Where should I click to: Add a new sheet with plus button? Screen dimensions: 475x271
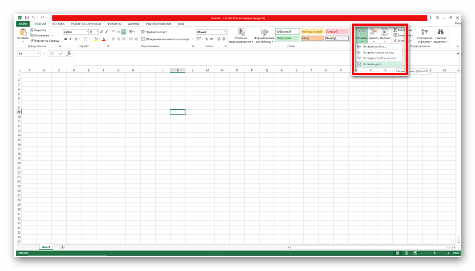point(62,247)
